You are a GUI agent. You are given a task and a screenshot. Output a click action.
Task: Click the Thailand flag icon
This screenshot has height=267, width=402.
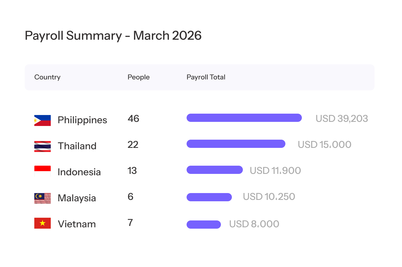(43, 147)
